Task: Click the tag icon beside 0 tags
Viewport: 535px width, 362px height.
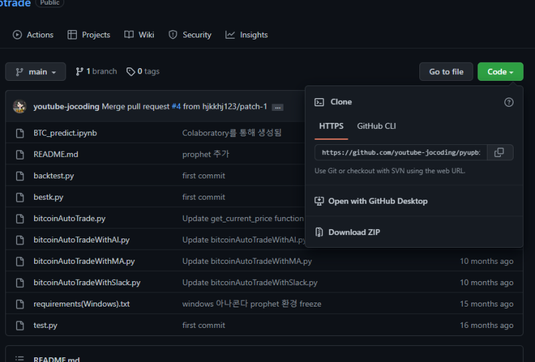Action: point(130,71)
